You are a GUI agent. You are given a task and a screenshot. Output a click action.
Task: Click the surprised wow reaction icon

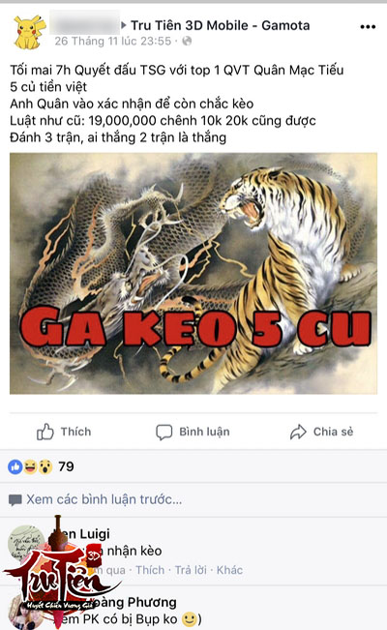(x=45, y=466)
